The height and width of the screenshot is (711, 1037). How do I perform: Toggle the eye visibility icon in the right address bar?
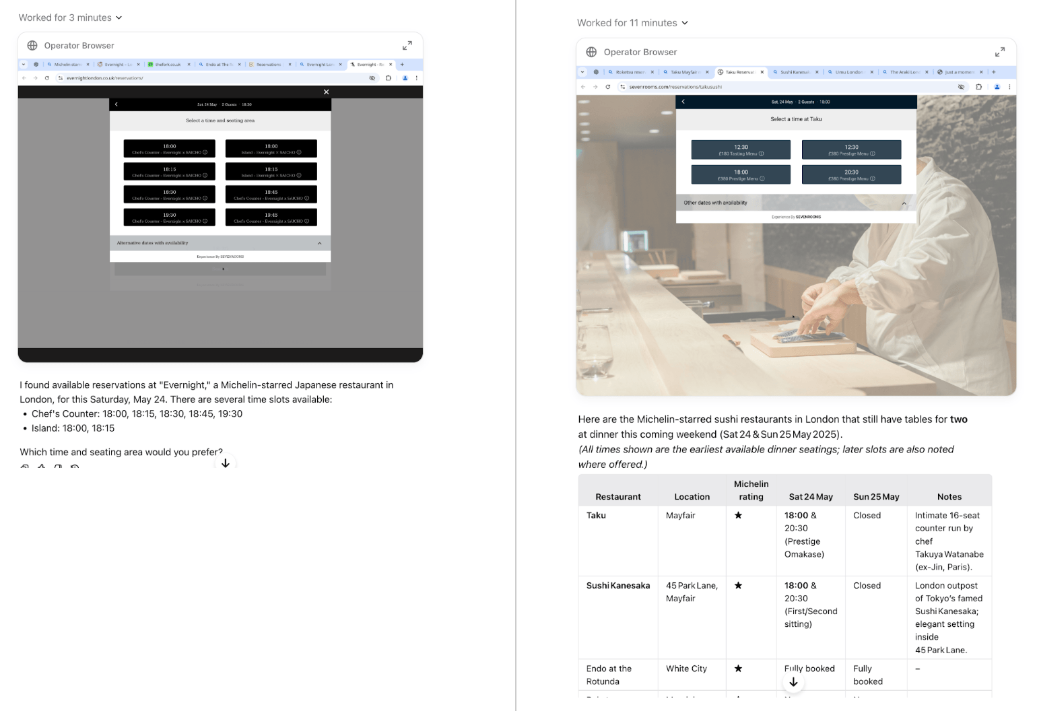tap(961, 87)
